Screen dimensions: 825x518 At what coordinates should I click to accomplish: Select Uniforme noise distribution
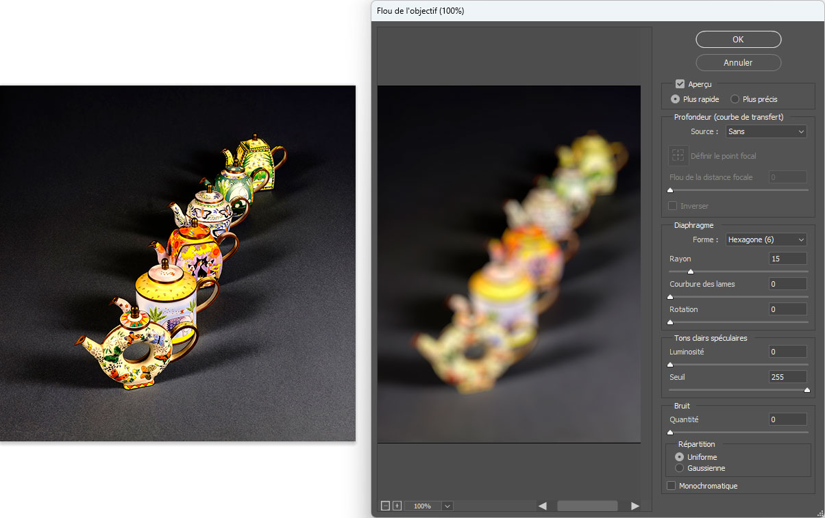coord(680,456)
